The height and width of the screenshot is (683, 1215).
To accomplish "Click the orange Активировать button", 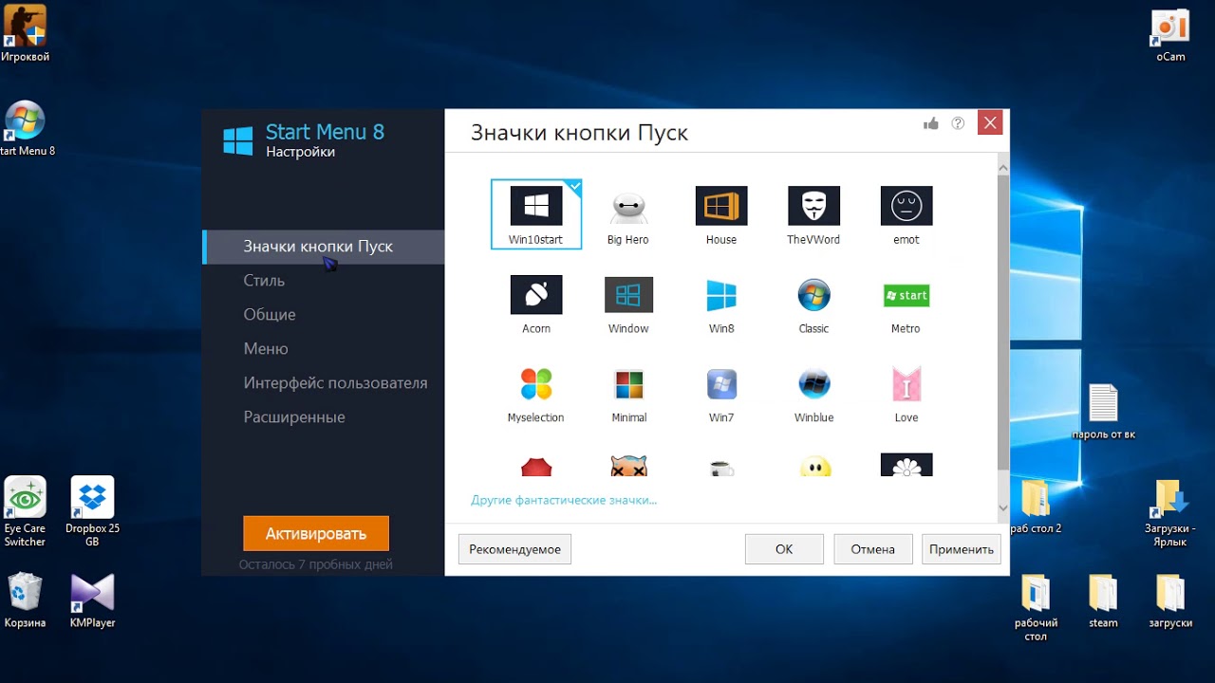I will 316,533.
